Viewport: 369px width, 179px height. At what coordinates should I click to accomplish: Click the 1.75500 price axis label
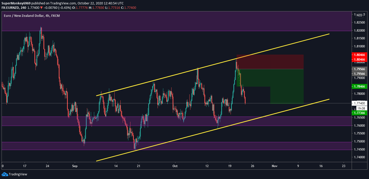click(359, 133)
